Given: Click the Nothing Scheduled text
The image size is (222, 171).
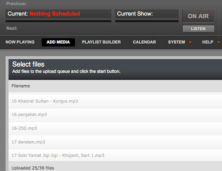Looking at the screenshot, I should pos(55,14).
